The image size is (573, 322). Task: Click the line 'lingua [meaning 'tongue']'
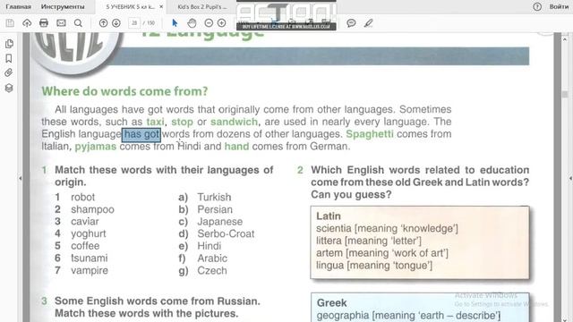[x=374, y=266]
